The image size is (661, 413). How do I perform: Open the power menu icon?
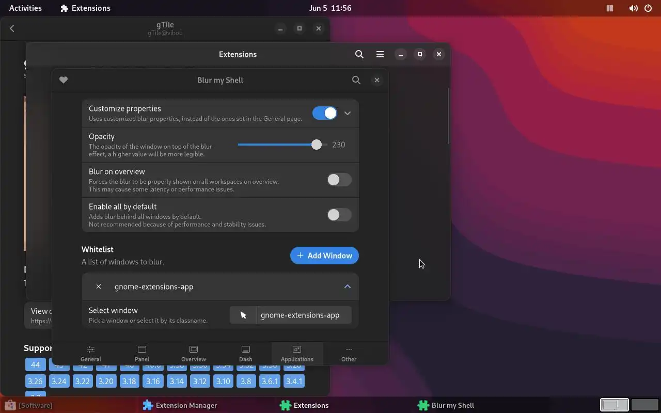click(648, 8)
